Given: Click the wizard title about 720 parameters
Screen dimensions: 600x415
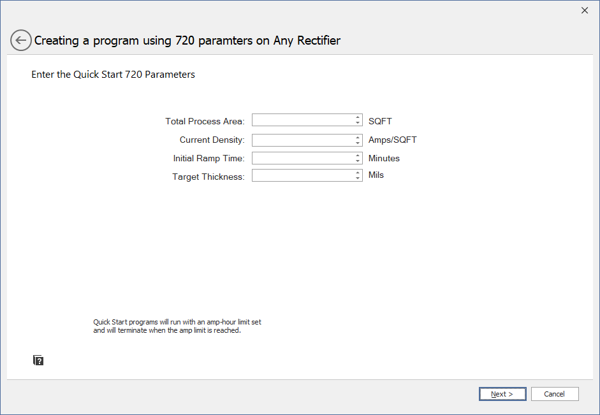Looking at the screenshot, I should click(x=187, y=41).
